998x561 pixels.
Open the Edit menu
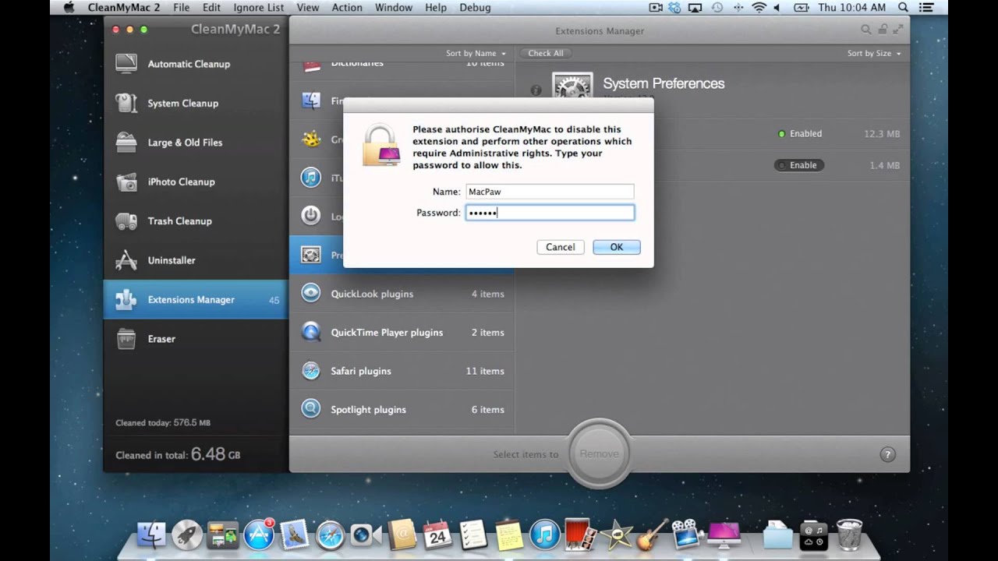pyautogui.click(x=211, y=8)
